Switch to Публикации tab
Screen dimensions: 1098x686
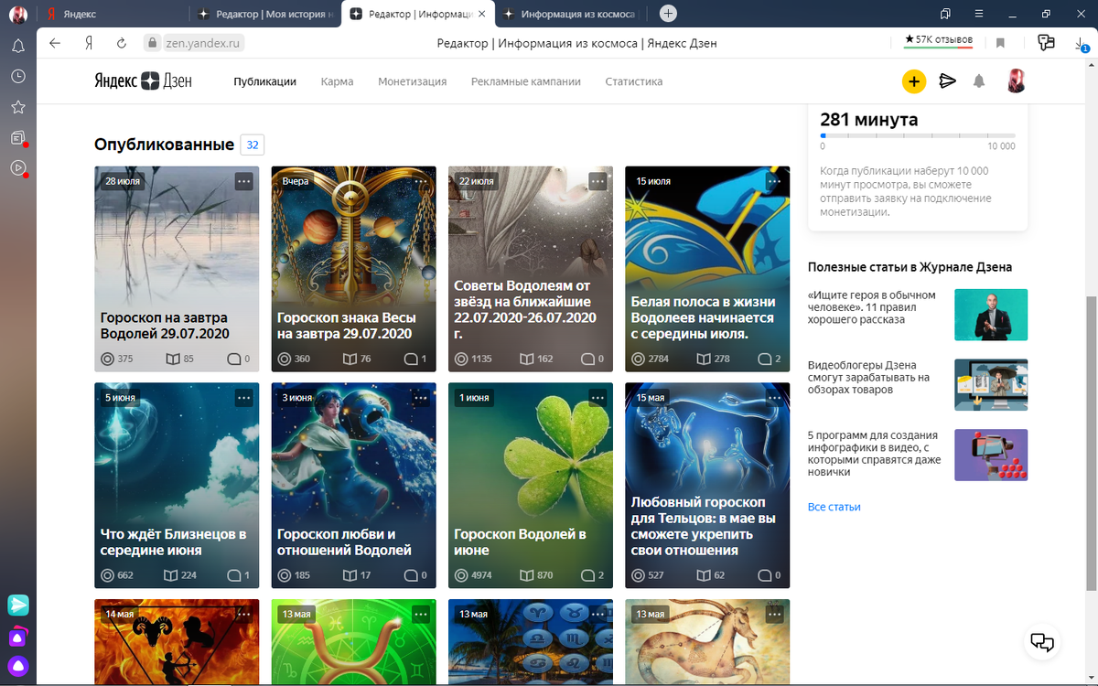[264, 81]
